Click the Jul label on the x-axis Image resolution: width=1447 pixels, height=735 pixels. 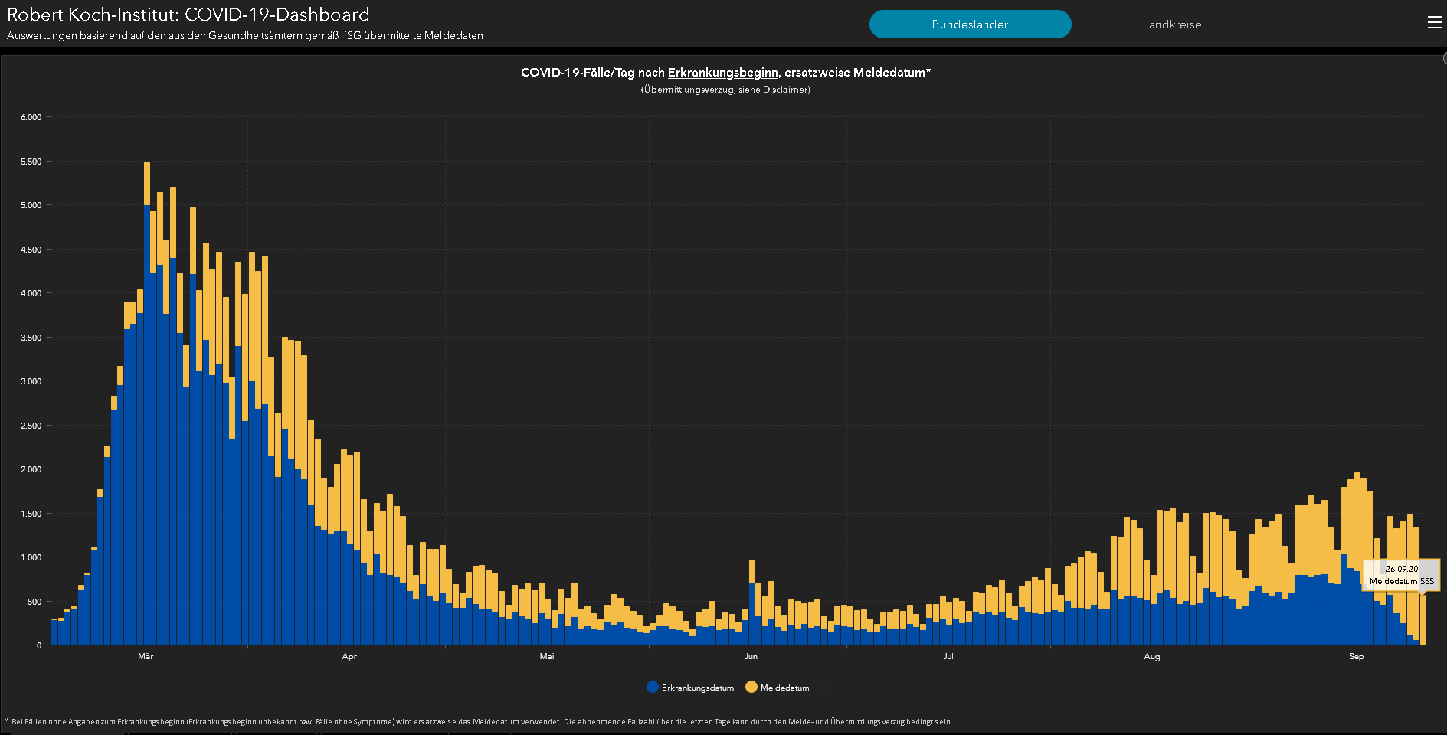pyautogui.click(x=948, y=656)
